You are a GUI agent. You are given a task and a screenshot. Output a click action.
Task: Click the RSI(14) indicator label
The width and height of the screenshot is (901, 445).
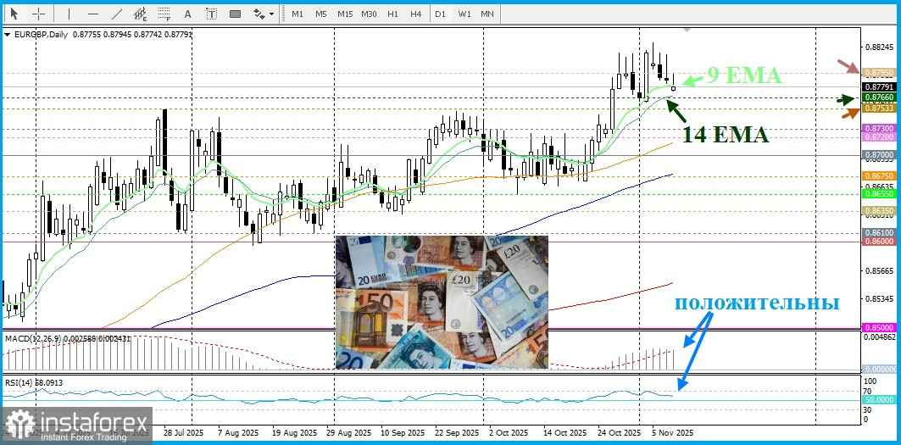[34, 381]
